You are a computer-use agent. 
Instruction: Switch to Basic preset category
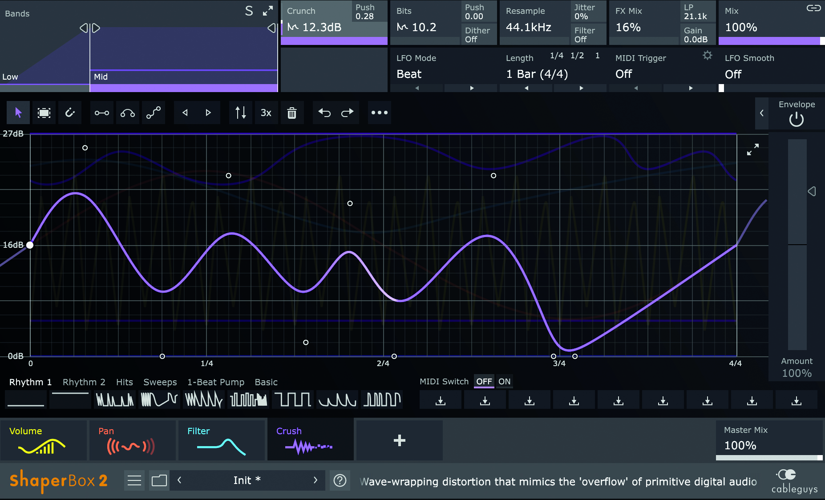pyautogui.click(x=266, y=382)
